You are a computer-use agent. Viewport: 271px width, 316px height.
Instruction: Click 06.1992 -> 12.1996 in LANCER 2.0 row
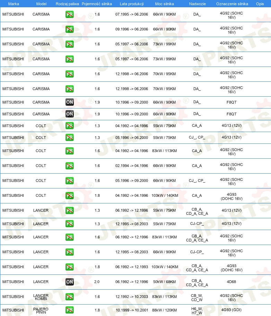pos(132,282)
